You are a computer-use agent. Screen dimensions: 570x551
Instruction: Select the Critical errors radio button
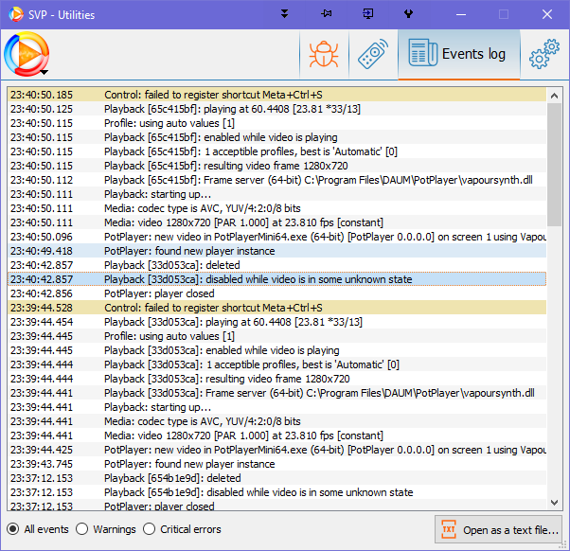click(150, 529)
